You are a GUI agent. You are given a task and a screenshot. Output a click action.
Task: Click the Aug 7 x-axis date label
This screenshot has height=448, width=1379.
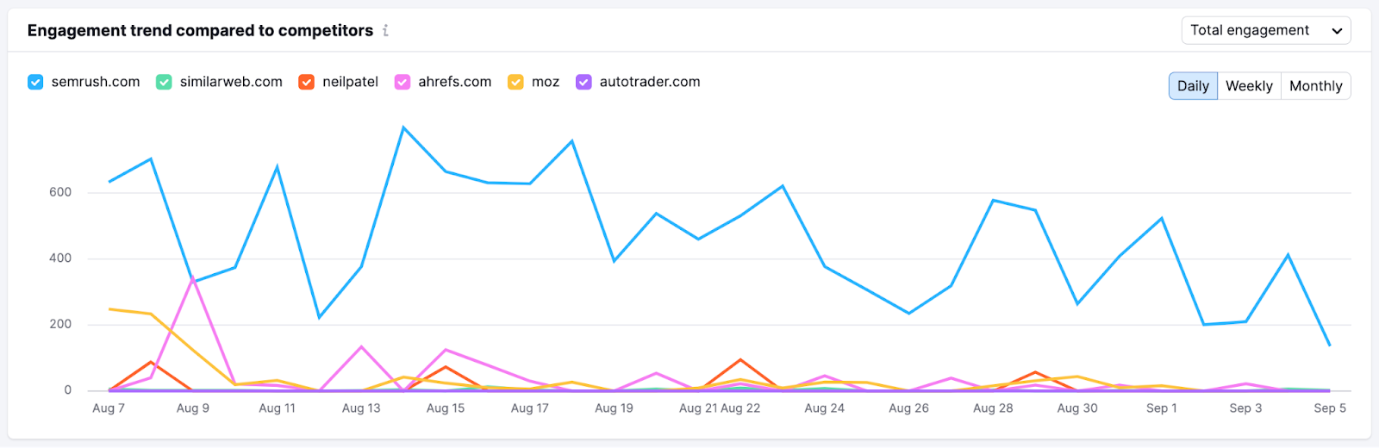(x=109, y=408)
